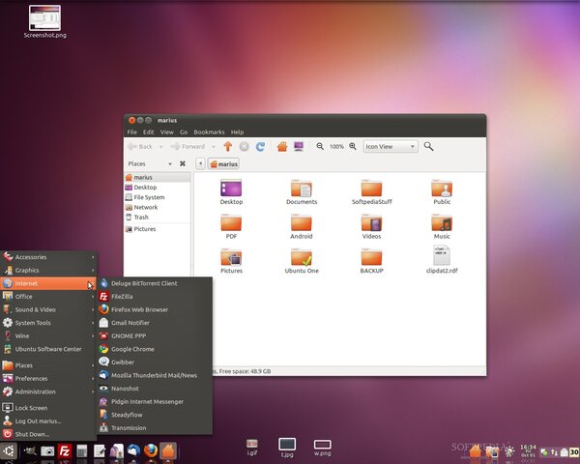The image size is (580, 464).
Task: Click the marius path bar button
Action: click(224, 164)
